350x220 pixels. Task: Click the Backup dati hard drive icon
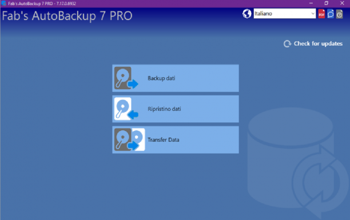(126, 78)
